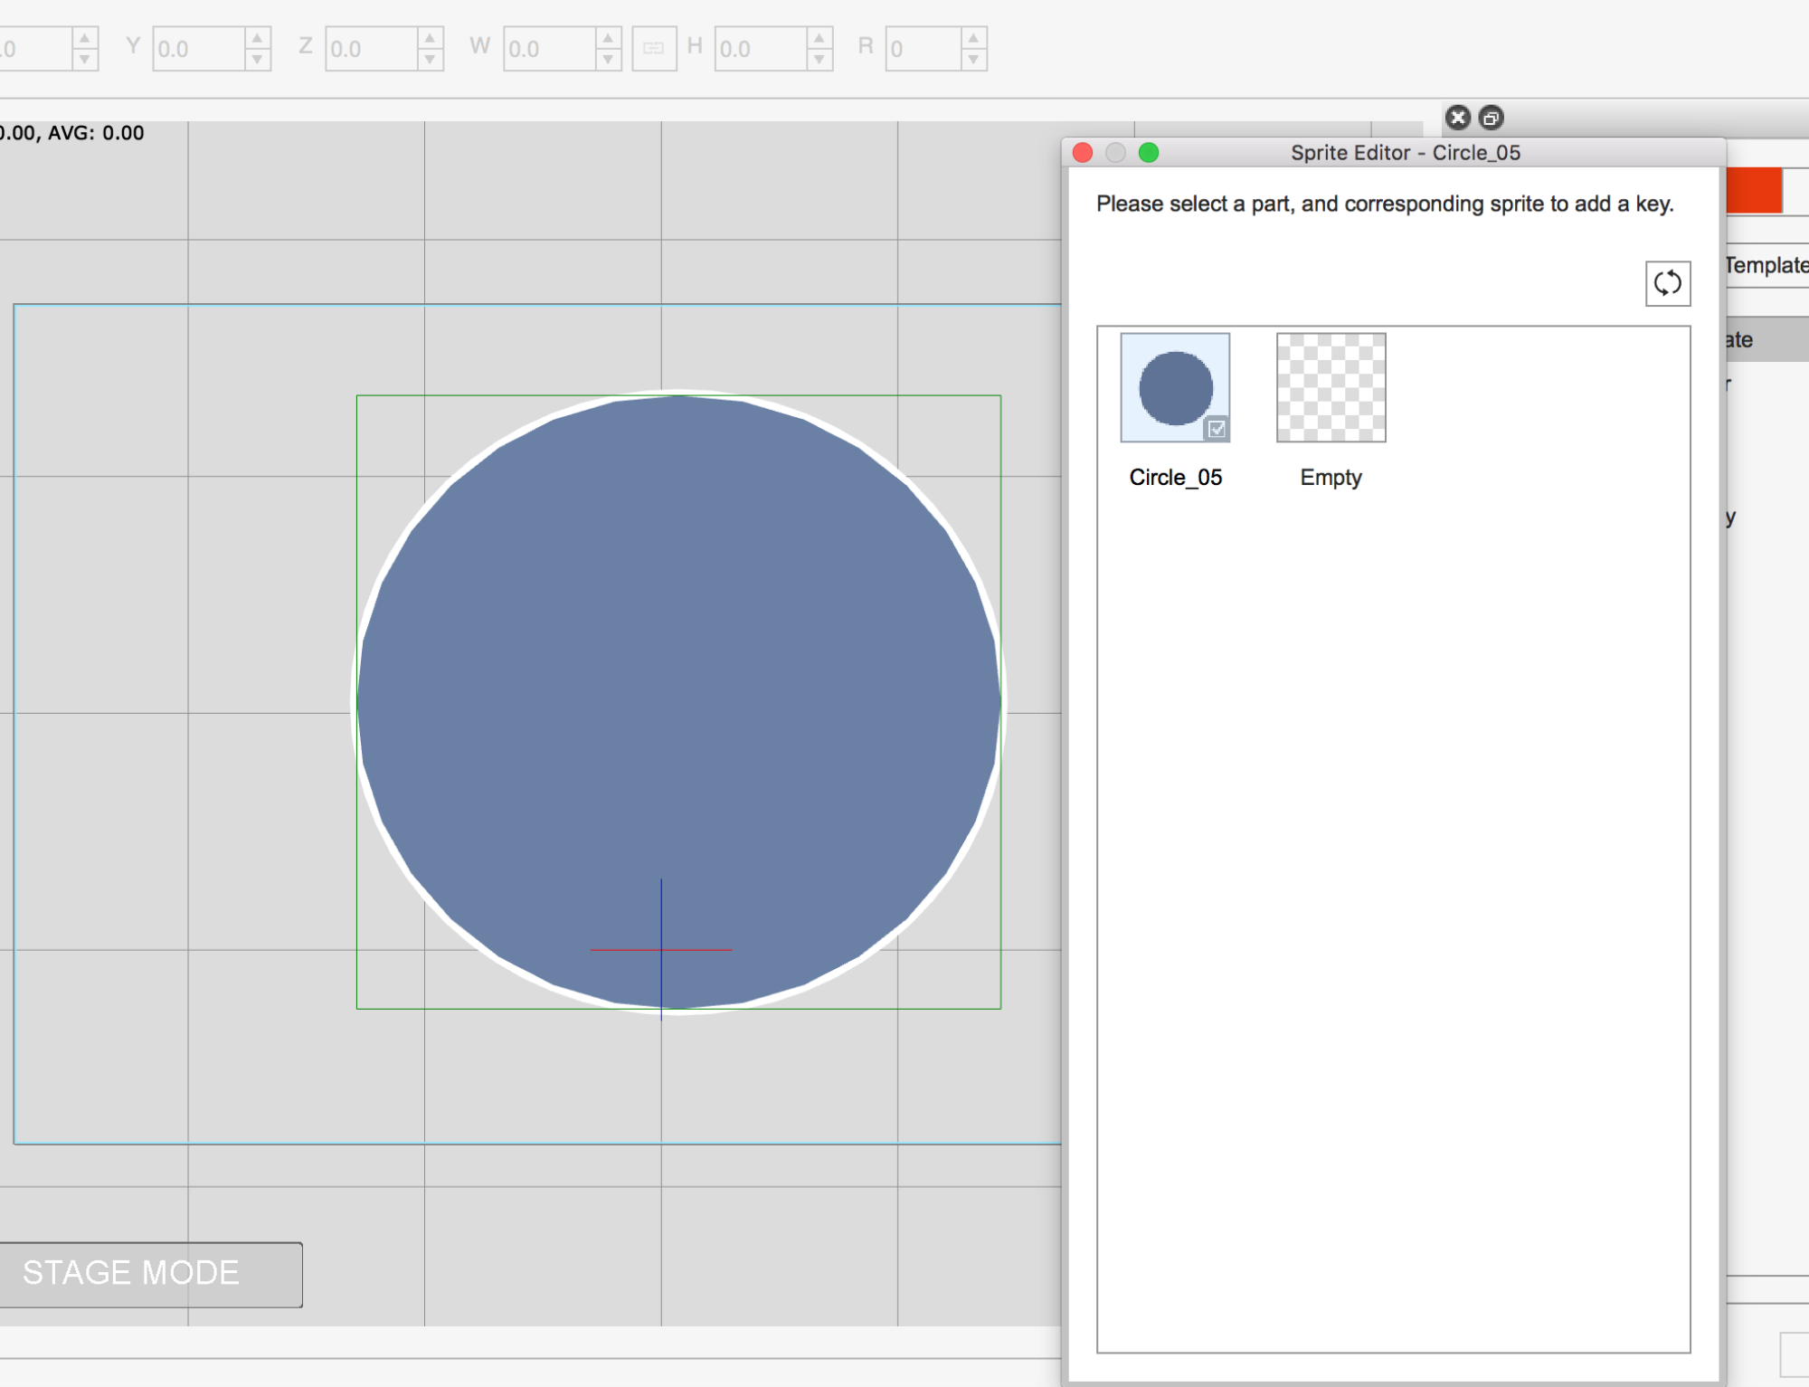Increase R value with up stepper
1809x1387 pixels.
pyautogui.click(x=973, y=38)
